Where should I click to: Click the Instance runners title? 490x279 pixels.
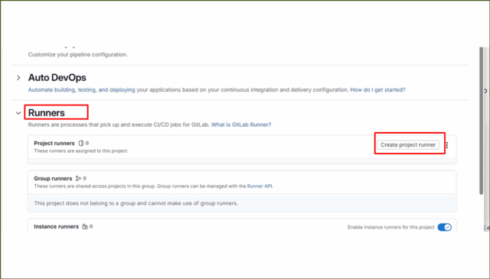tap(56, 226)
